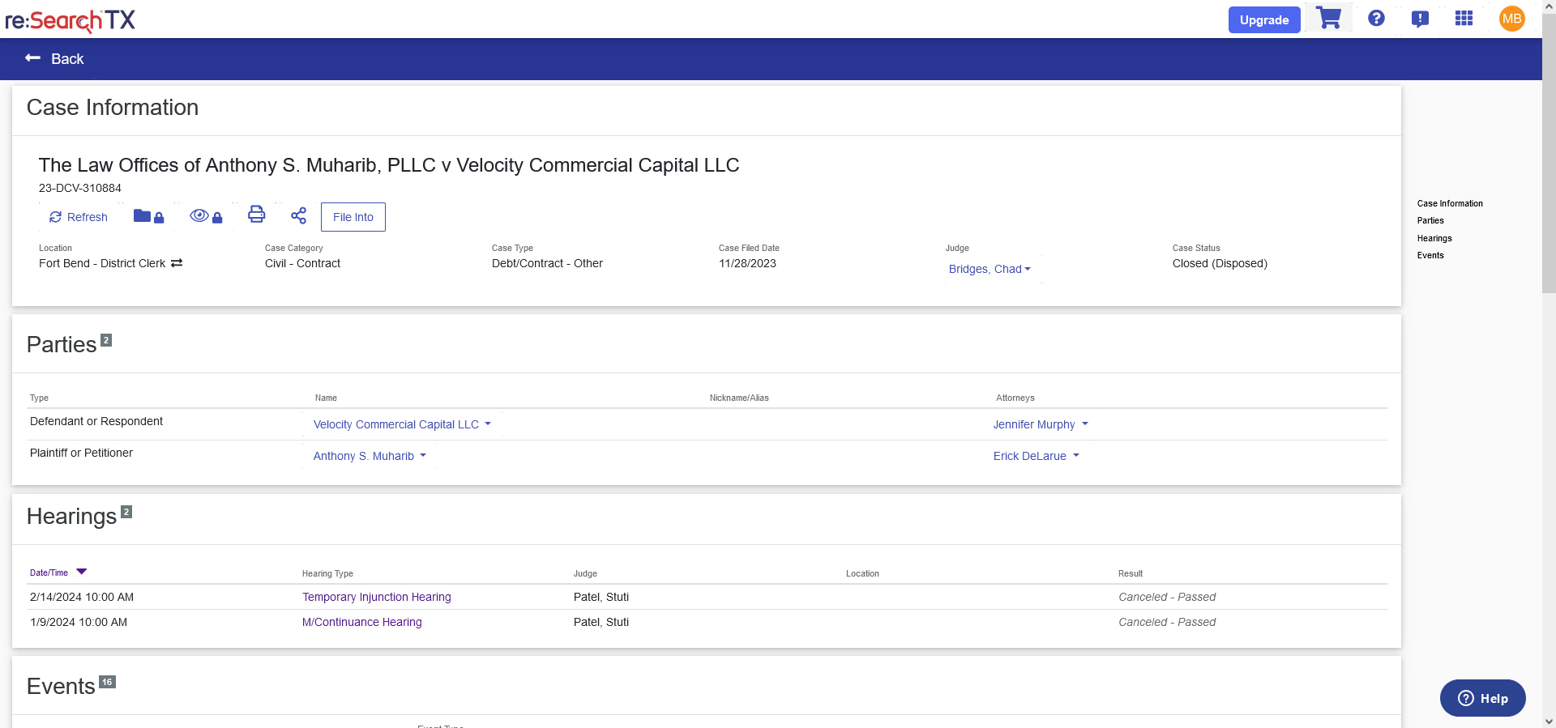Jump to Events section in sidebar
The image size is (1556, 728).
pos(1430,255)
